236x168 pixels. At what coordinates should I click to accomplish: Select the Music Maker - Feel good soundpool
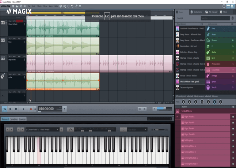190,82
